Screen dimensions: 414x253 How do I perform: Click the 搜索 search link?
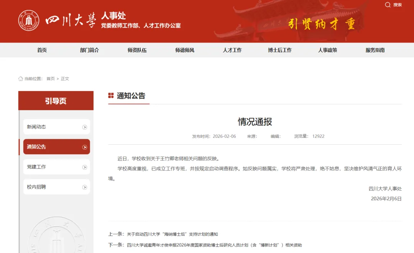click(398, 5)
